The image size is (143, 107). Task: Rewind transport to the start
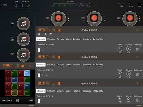click(x=15, y=5)
